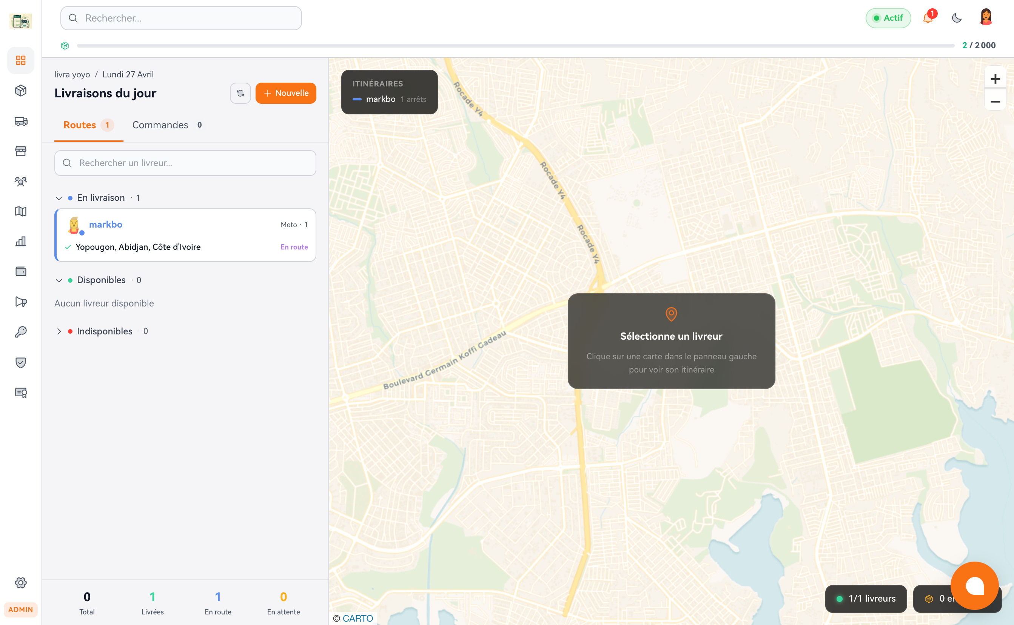
Task: Click the app logo in sidebar
Action: [21, 21]
